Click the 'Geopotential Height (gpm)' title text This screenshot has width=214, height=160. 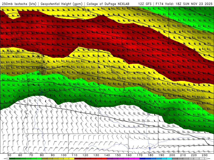click(62, 4)
